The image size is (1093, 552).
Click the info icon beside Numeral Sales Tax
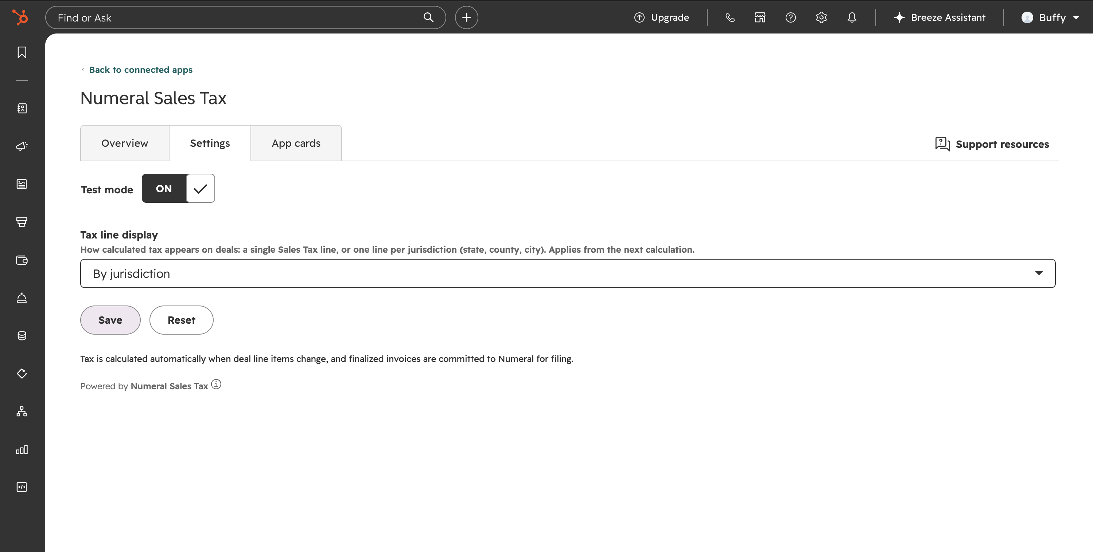(216, 384)
